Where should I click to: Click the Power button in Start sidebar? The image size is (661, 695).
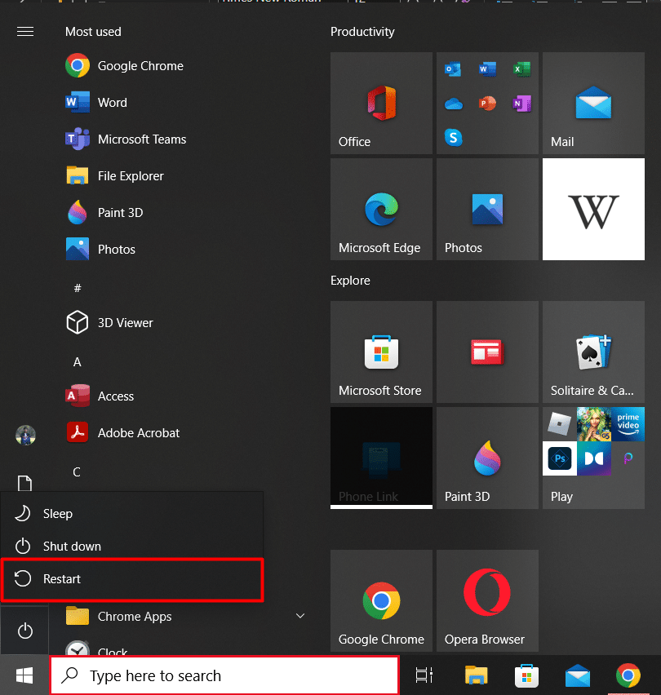point(24,631)
